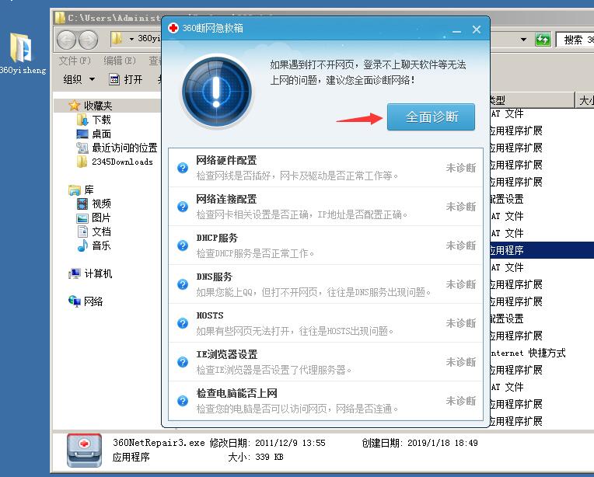Click 未诊断 status for 网络硬件配置
Viewport: 594px width, 477px height.
click(460, 168)
